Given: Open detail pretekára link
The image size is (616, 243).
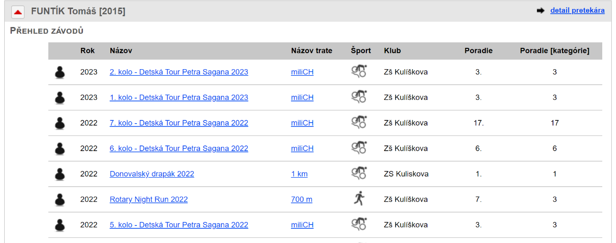Looking at the screenshot, I should [x=577, y=10].
